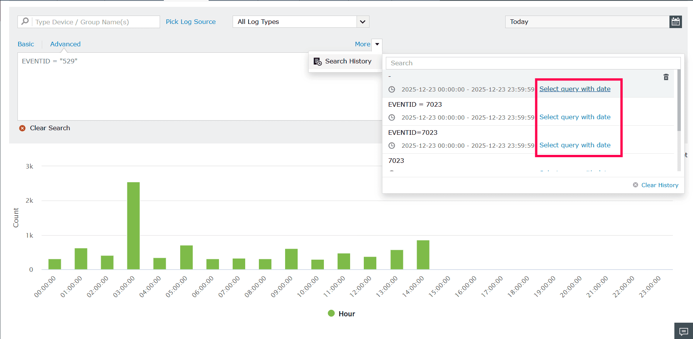Viewport: 693px width, 339px height.
Task: Focus the history Search input field
Action: coord(533,63)
